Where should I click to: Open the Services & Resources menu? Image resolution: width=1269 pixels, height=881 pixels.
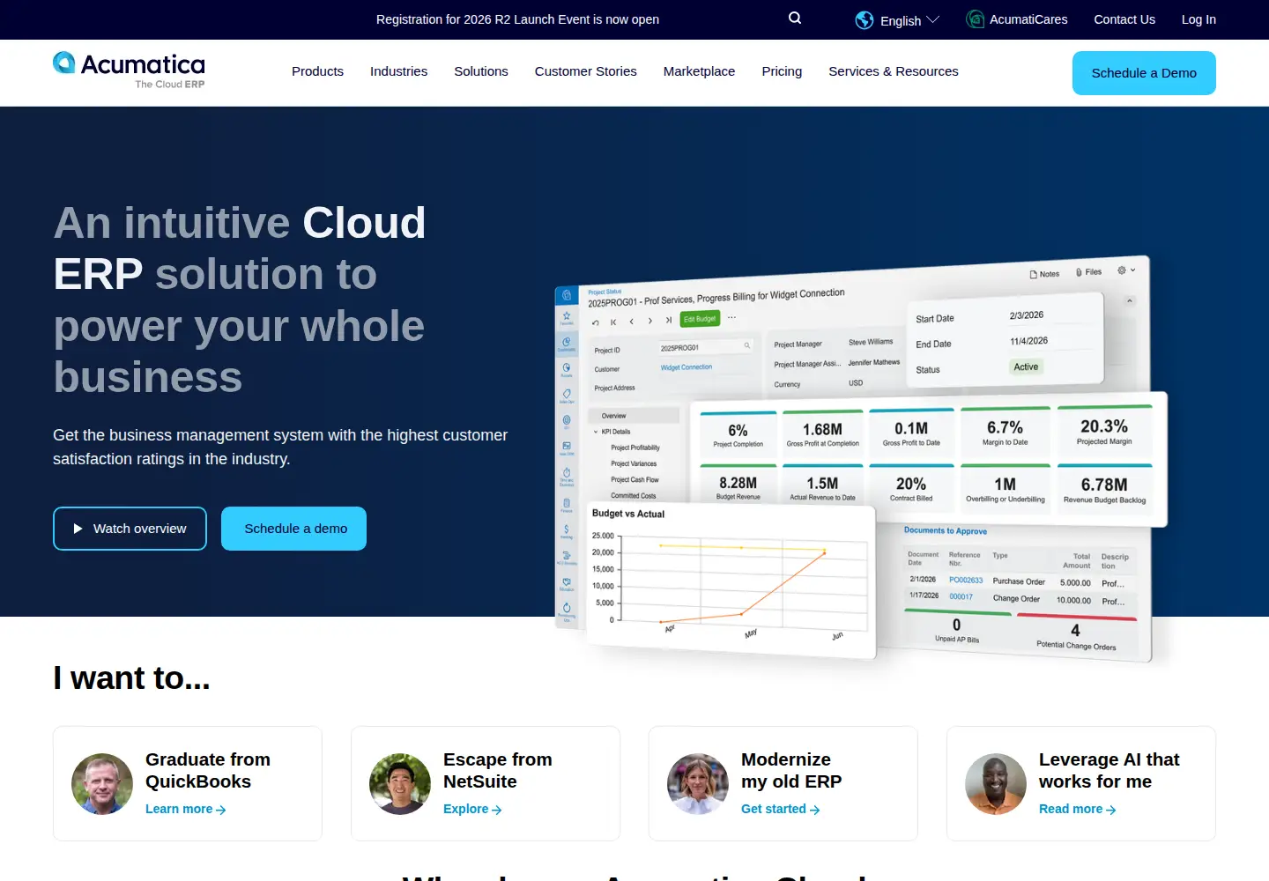click(x=894, y=71)
